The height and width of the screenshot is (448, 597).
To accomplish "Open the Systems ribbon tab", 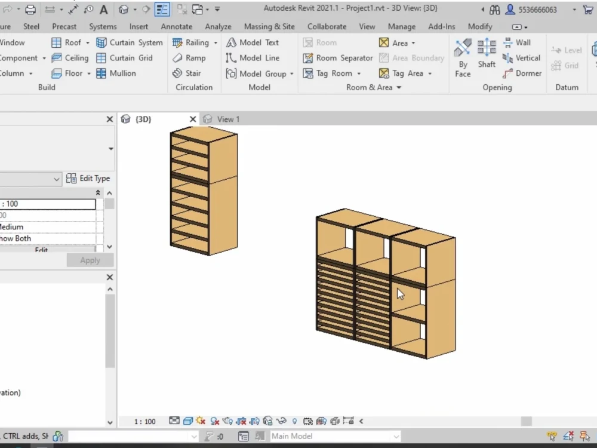I will tap(103, 27).
